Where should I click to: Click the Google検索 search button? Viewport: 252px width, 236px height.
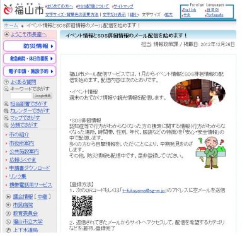pos(43,96)
